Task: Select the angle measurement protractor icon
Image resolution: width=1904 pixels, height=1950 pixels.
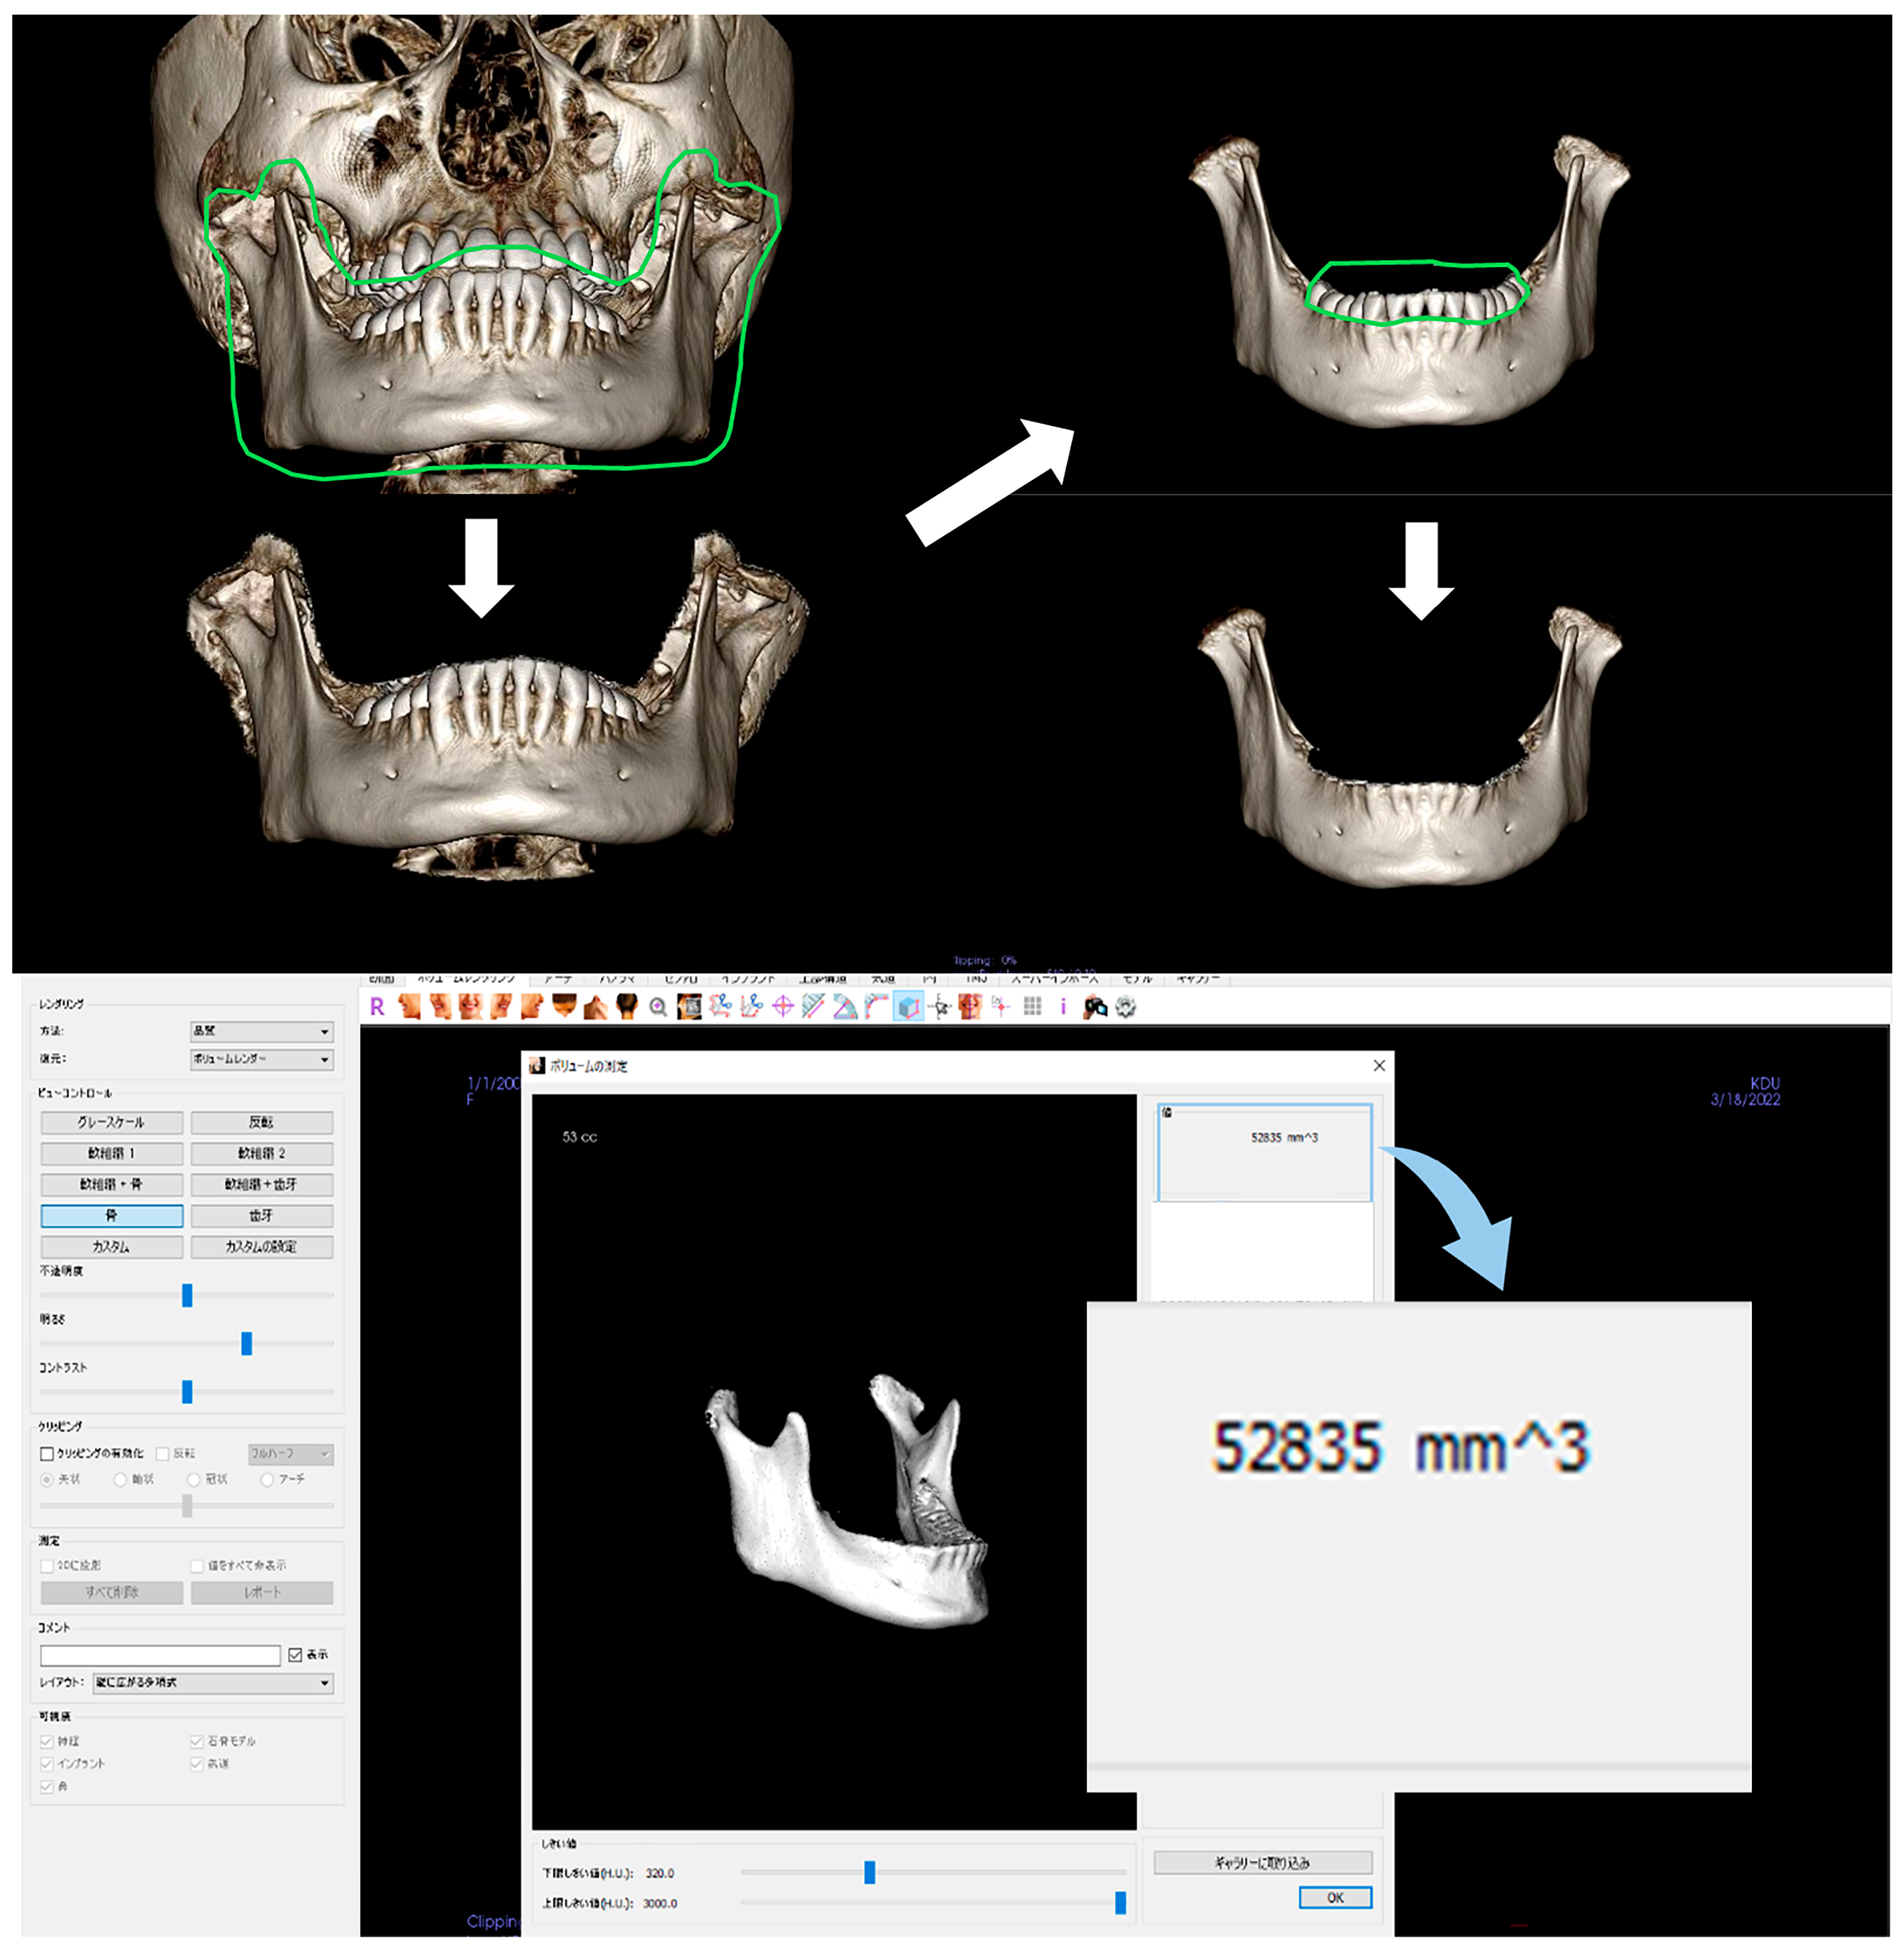Action: pos(845,1007)
